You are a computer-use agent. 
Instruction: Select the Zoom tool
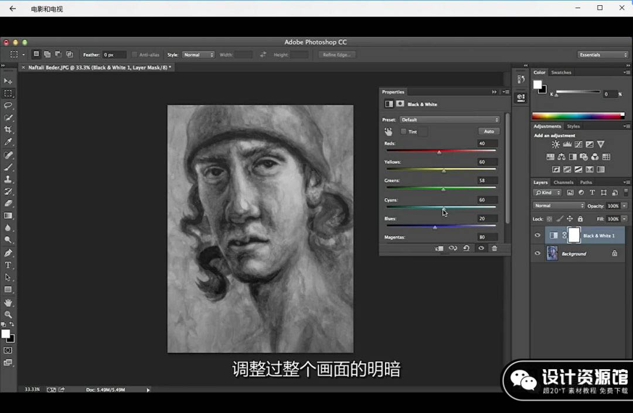8,315
